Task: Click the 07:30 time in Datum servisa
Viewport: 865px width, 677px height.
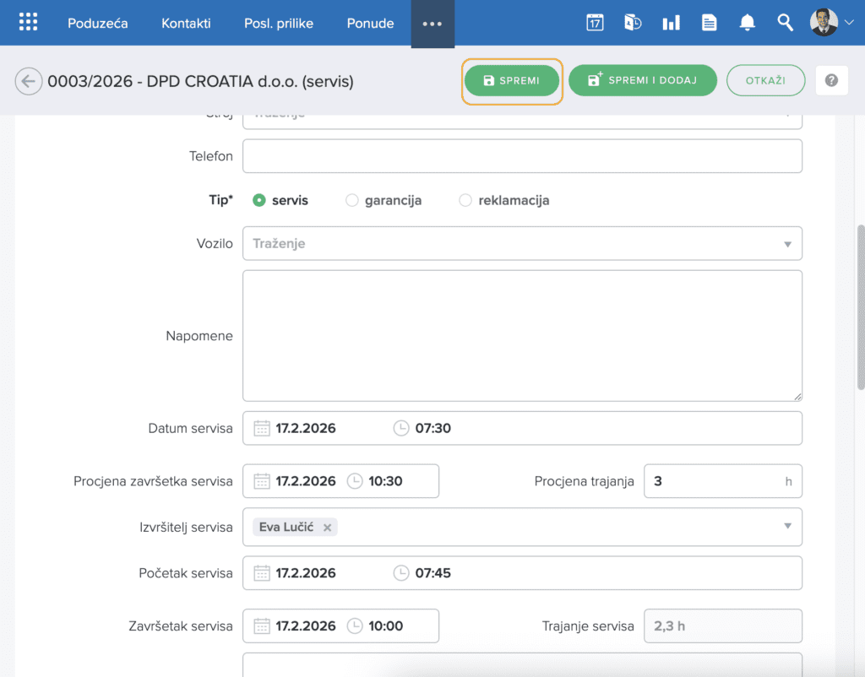Action: click(x=433, y=428)
